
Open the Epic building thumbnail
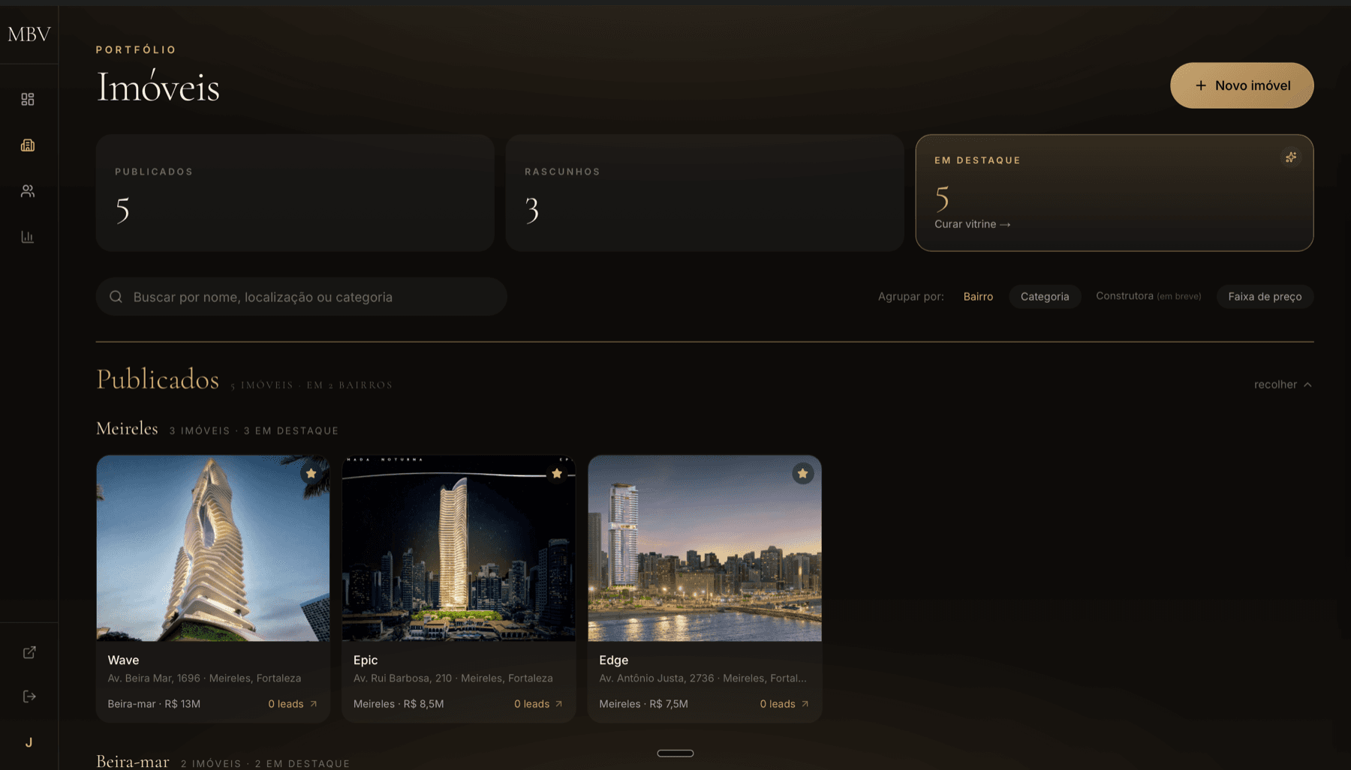[459, 548]
